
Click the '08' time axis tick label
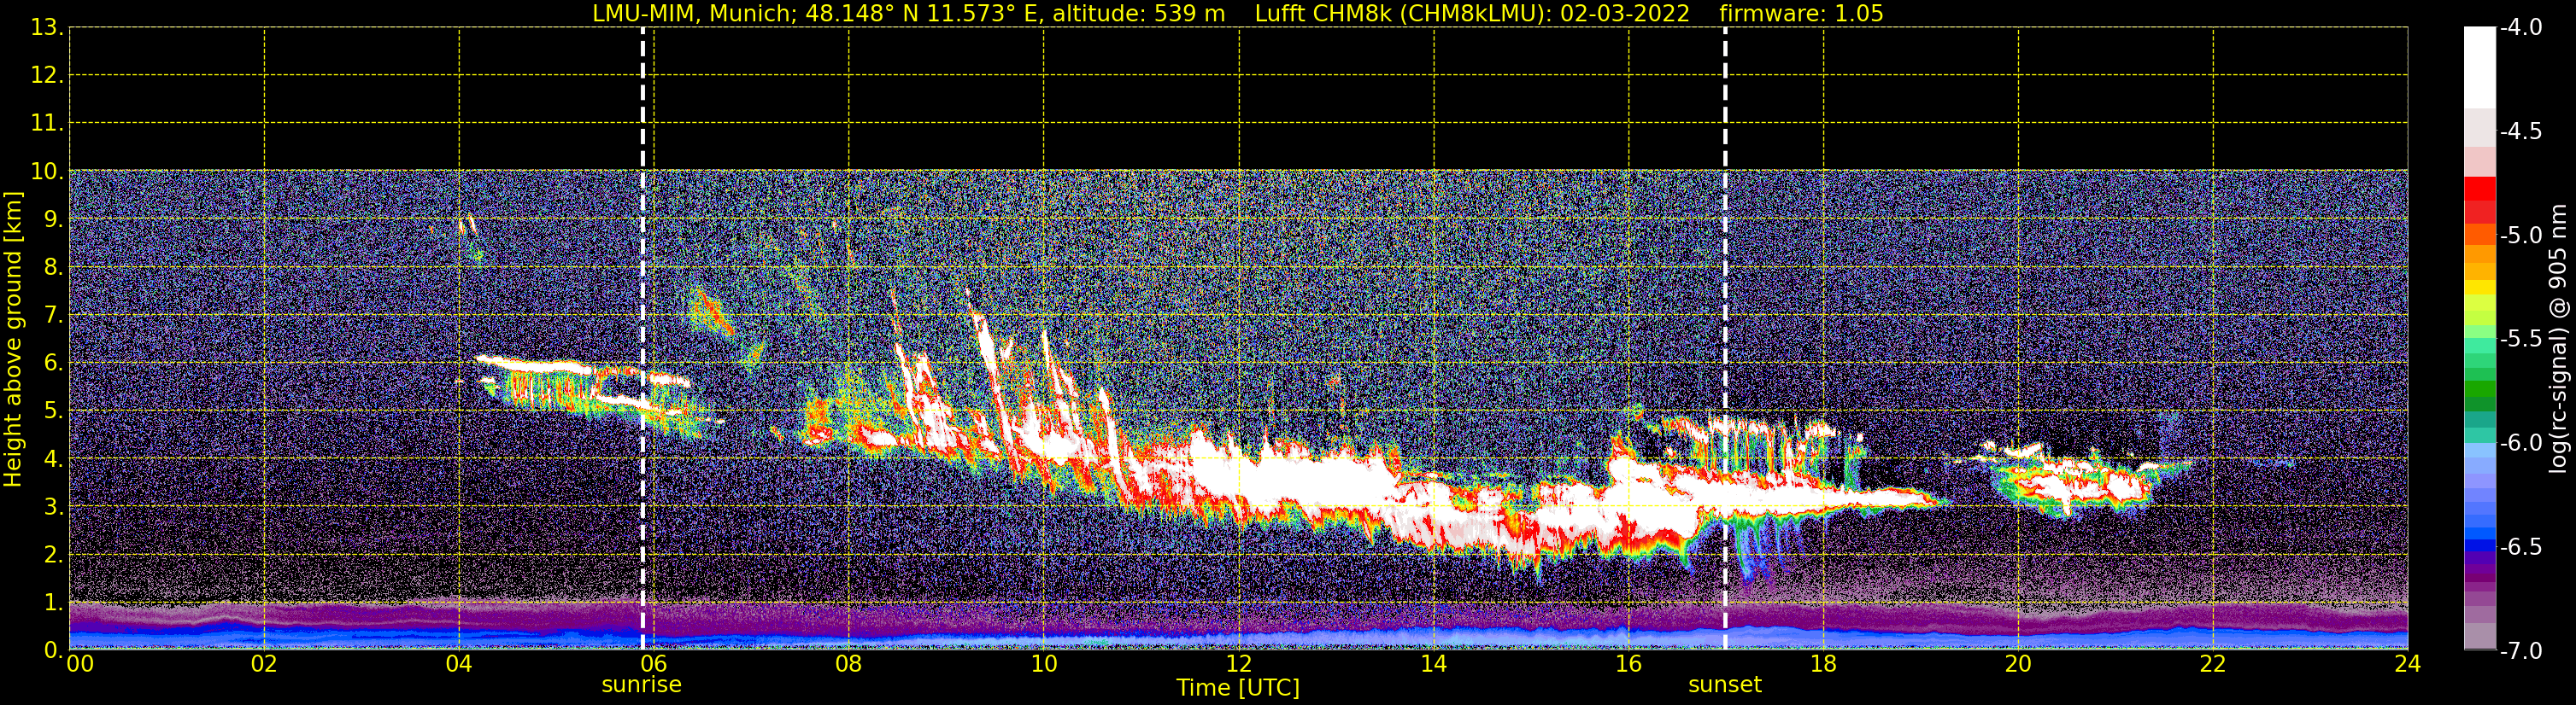pos(849,664)
